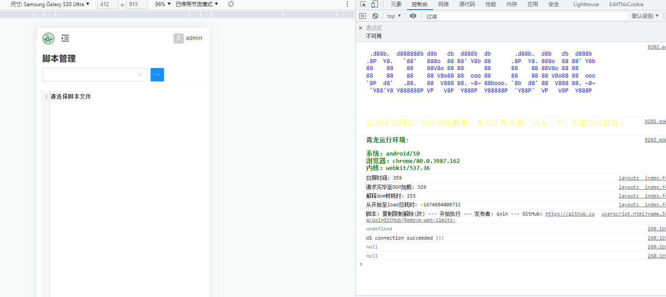Screen dimensions: 666x297
Task: Open source link beside the undefined log
Action: tap(656, 229)
